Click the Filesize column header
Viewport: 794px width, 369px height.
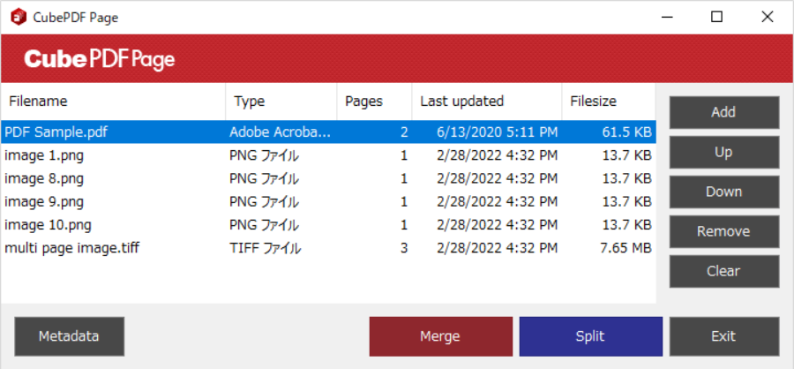[x=609, y=102]
